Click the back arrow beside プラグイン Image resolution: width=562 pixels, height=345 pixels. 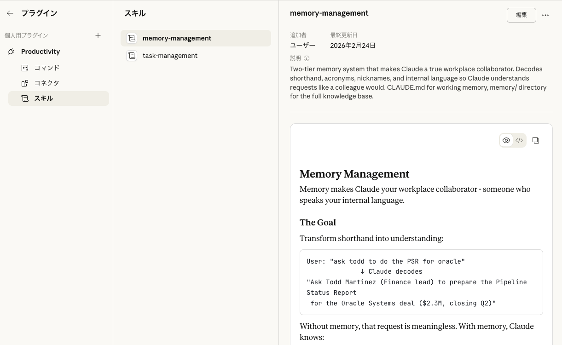(10, 13)
